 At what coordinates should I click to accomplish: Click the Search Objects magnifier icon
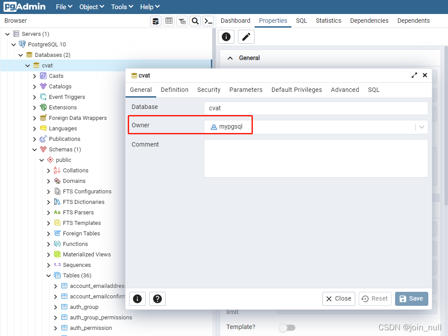pos(195,21)
